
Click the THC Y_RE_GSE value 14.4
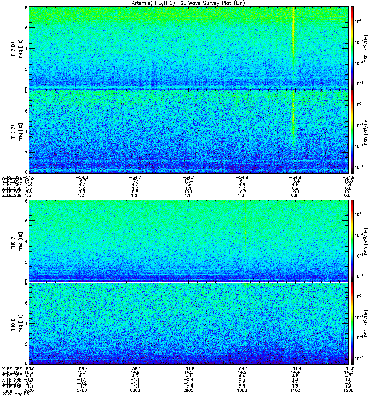(295, 372)
